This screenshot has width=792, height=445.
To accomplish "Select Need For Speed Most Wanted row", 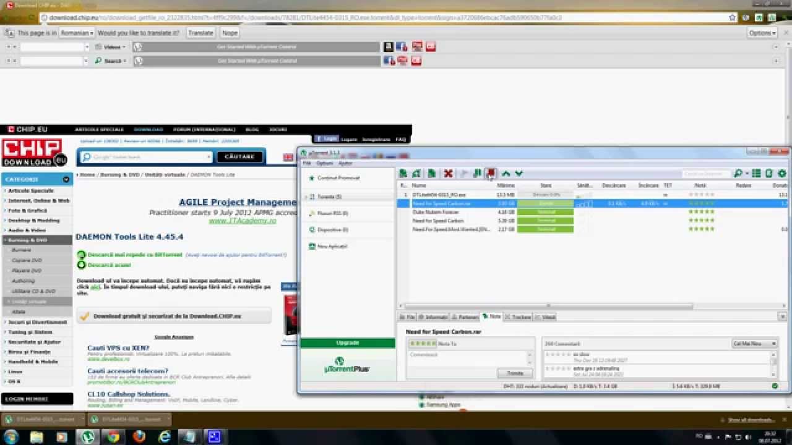I will (x=593, y=229).
